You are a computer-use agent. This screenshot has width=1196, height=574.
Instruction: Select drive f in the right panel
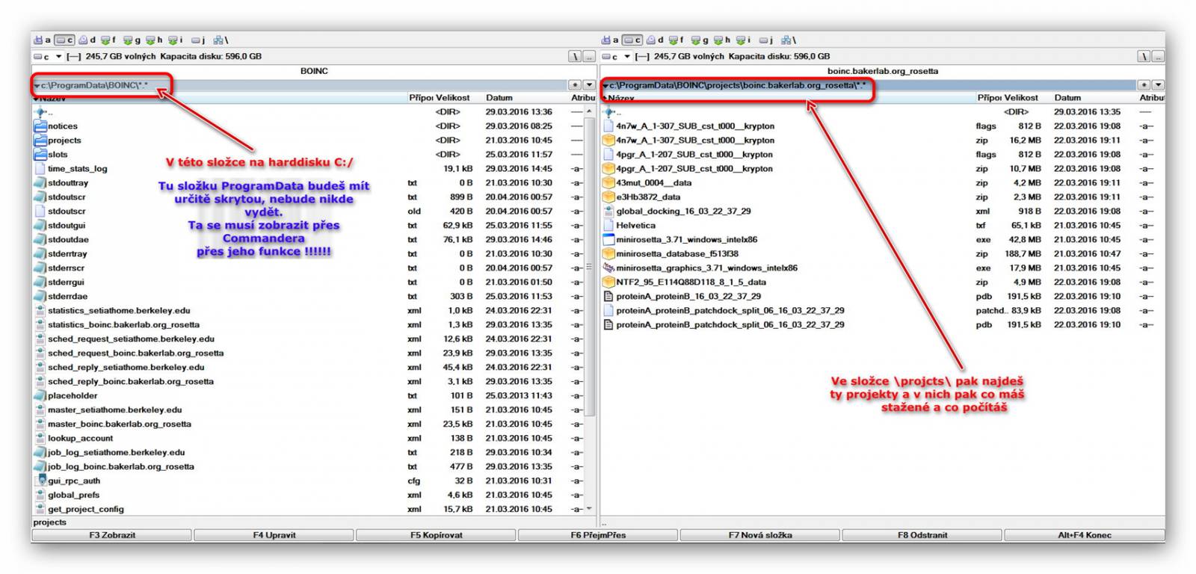tap(677, 40)
